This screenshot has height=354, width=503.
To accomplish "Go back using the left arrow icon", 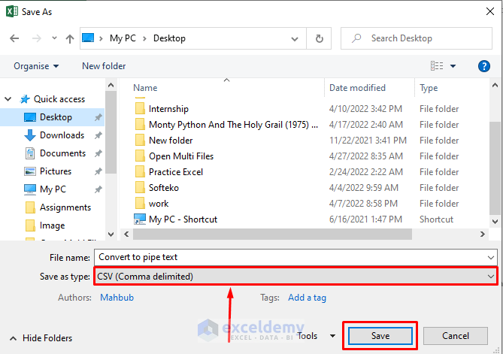I will [14, 38].
